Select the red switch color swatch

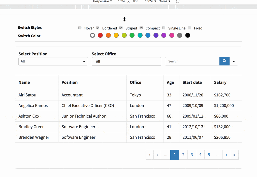click(100, 35)
